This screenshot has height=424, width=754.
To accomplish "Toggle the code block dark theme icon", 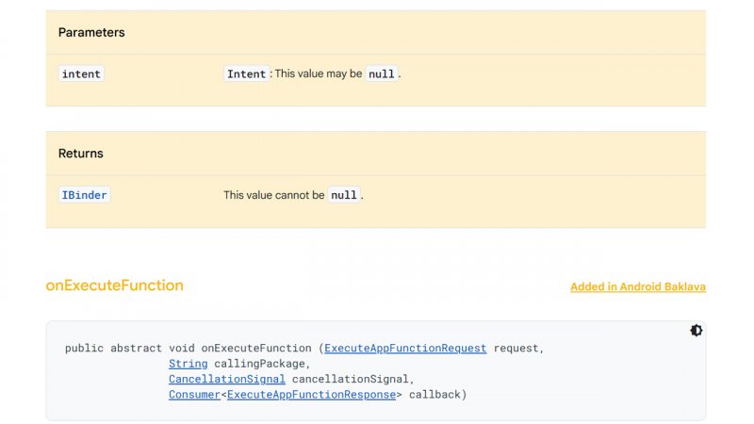I will 696,331.
